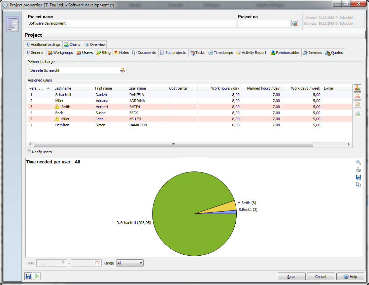
Task: Copy the chart to clipboard
Action: click(358, 185)
